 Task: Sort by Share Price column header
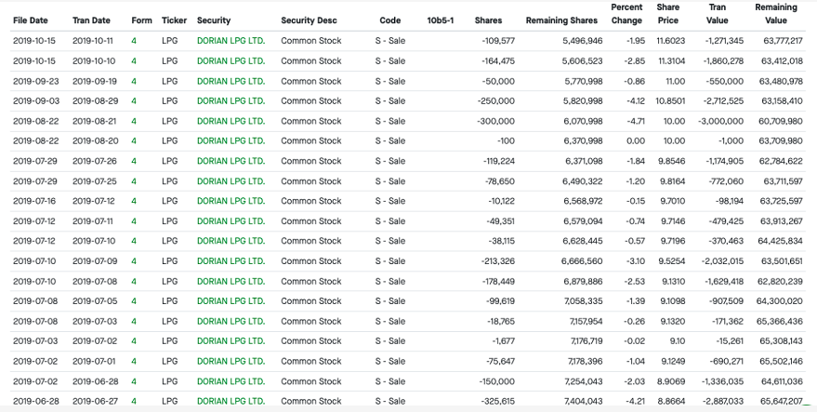(x=668, y=14)
